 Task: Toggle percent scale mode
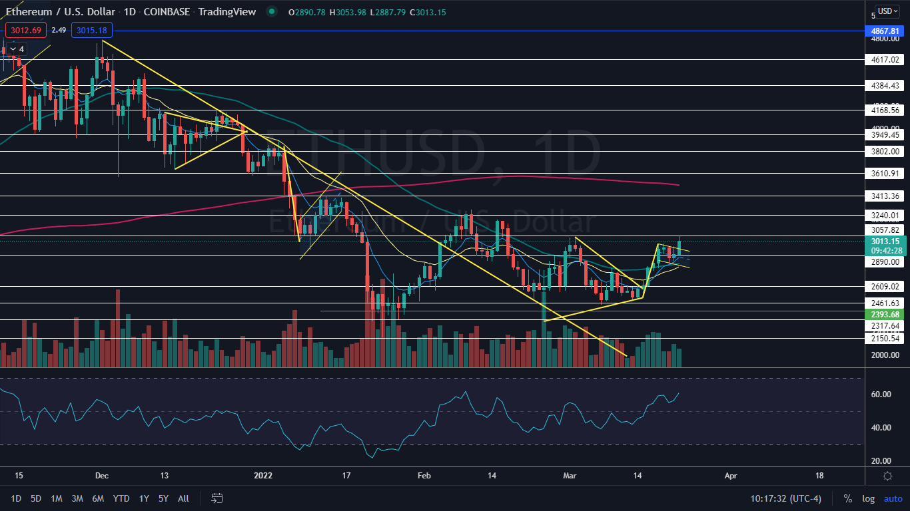click(x=847, y=498)
